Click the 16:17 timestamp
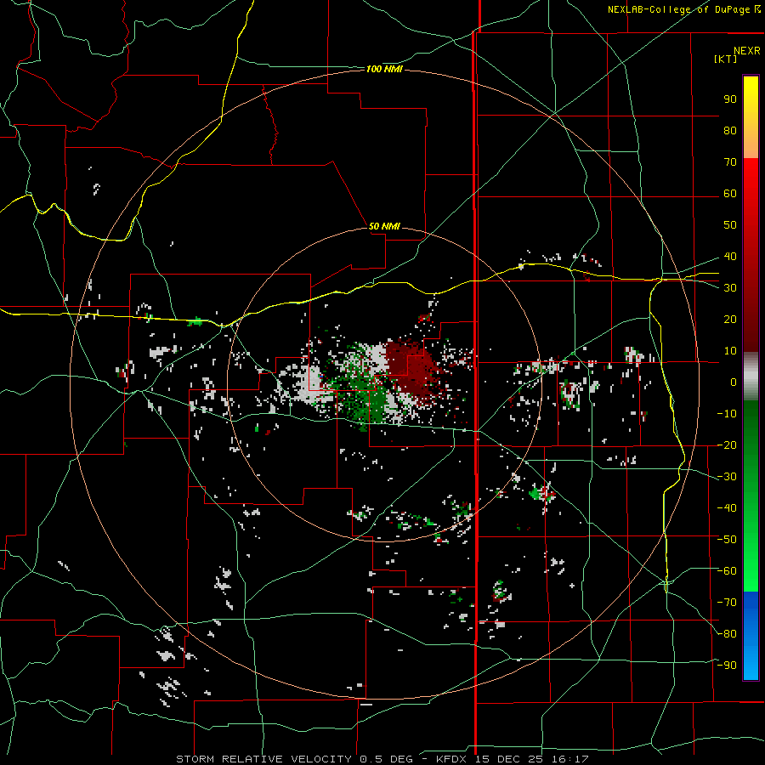This screenshot has height=765, width=765. pos(570,759)
